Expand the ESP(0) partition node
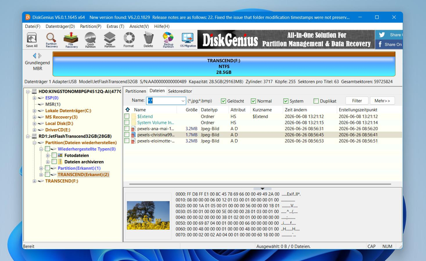 (x=34, y=98)
